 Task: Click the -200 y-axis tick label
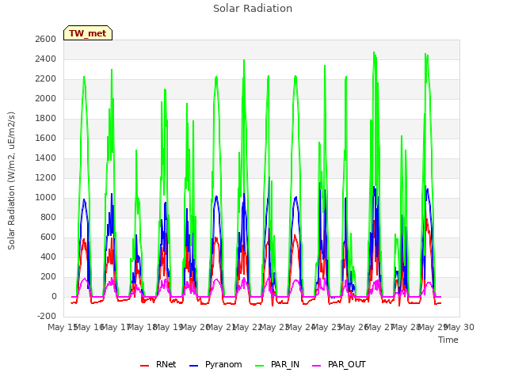click(47, 316)
